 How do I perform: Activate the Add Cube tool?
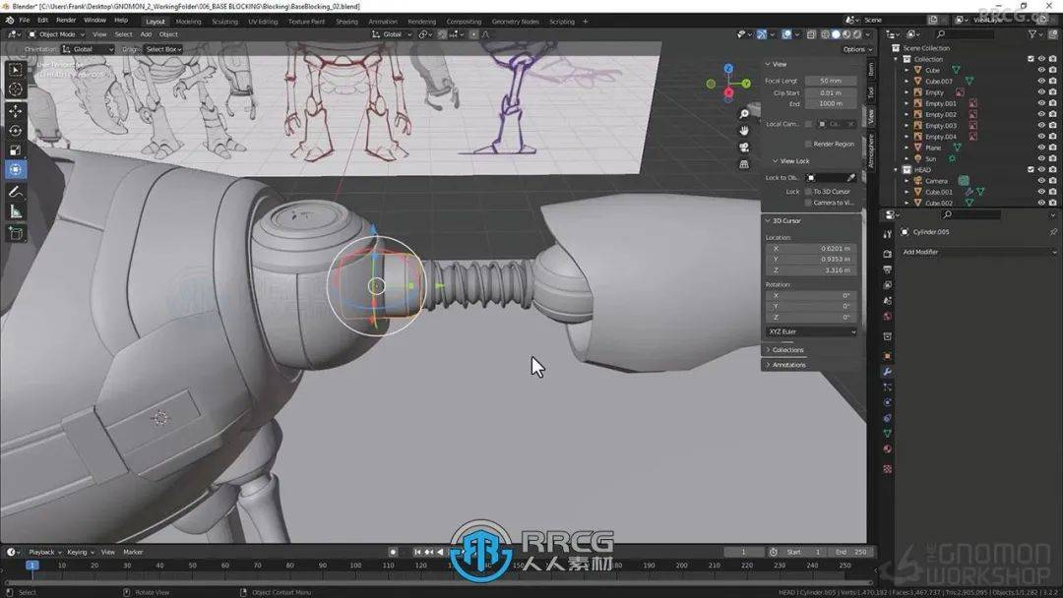15,231
